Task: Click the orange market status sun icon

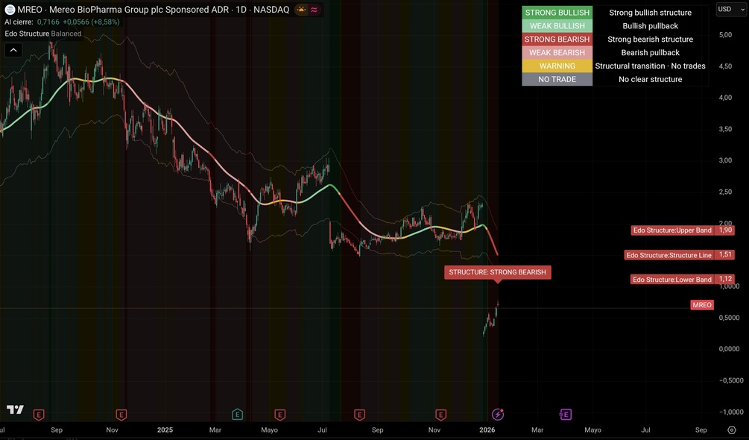Action: click(x=301, y=10)
